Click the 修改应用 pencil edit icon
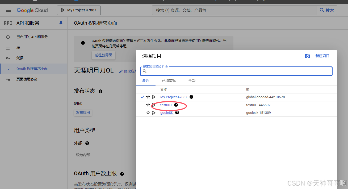 click(121, 71)
